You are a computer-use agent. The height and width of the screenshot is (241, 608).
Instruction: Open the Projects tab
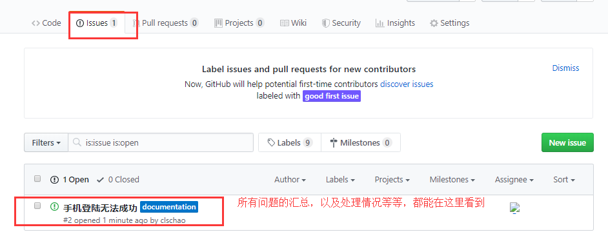[x=239, y=23]
